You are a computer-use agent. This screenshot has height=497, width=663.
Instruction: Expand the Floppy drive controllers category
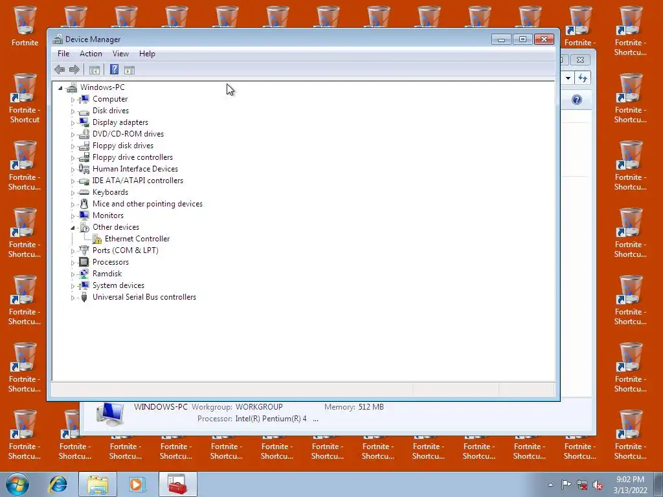(x=73, y=158)
